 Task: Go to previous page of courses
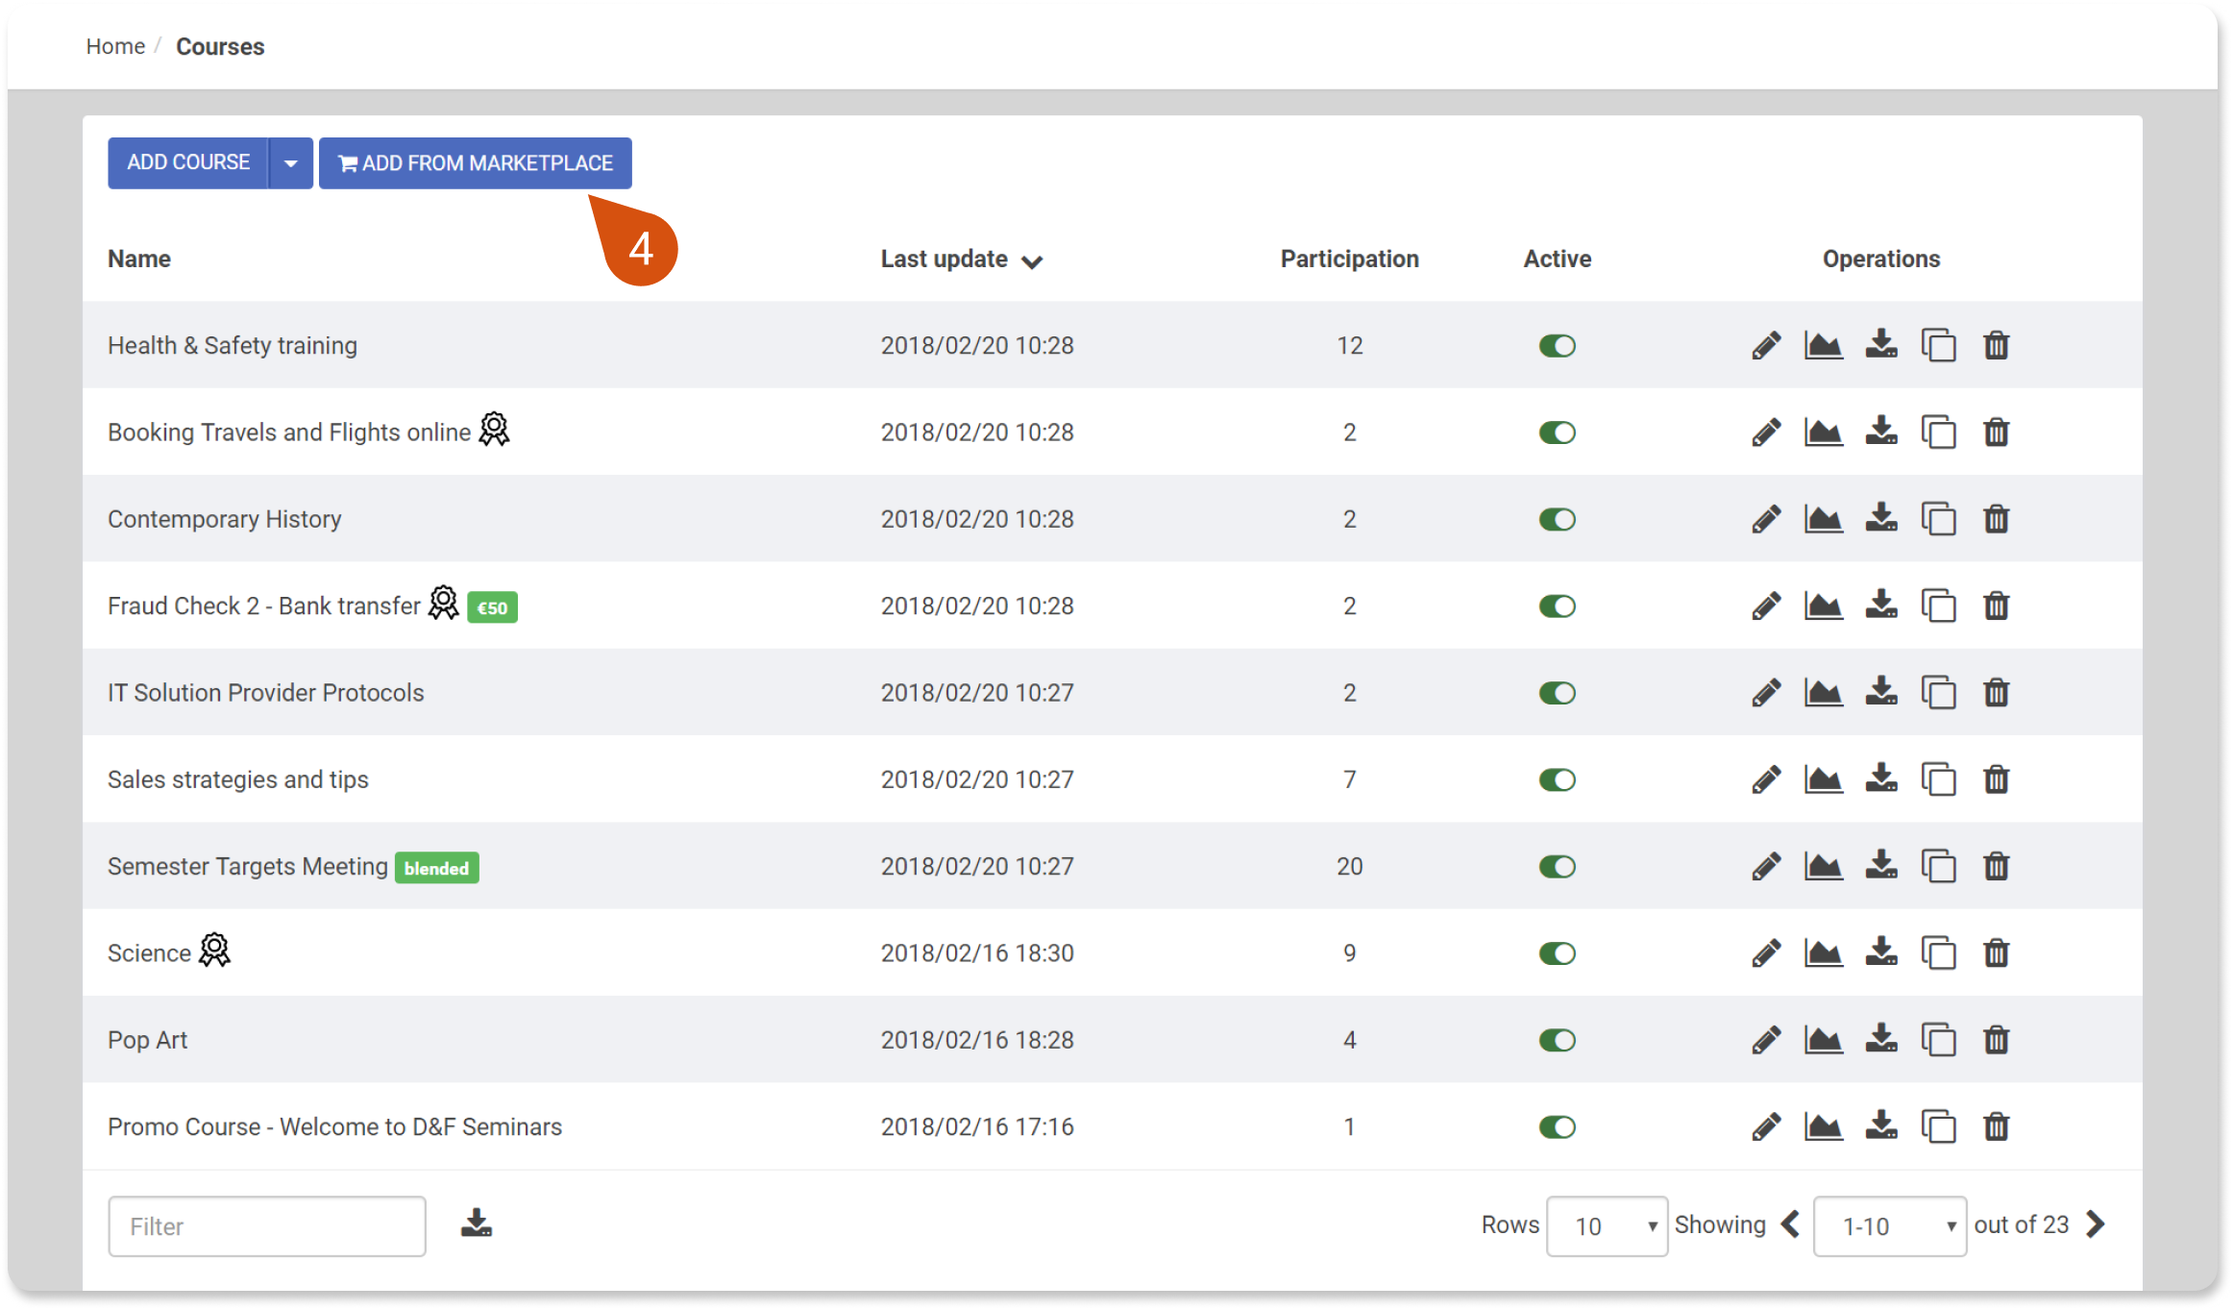pos(1790,1224)
